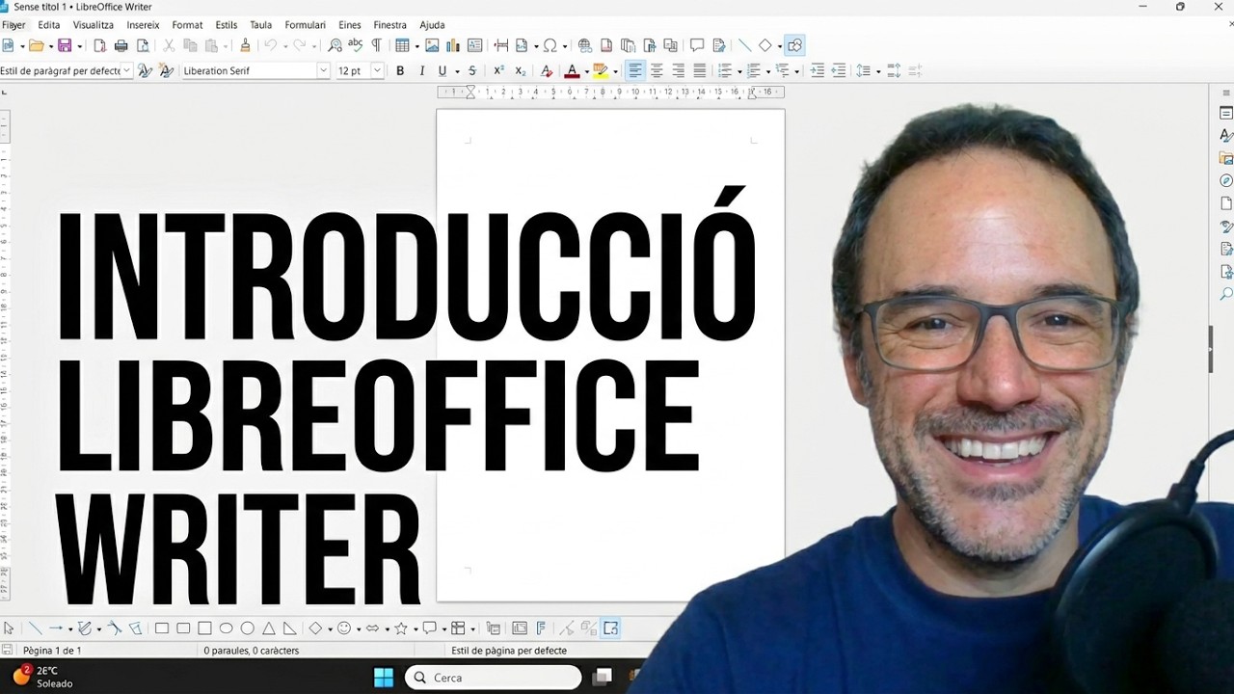Click the Insert image icon

coord(432,45)
